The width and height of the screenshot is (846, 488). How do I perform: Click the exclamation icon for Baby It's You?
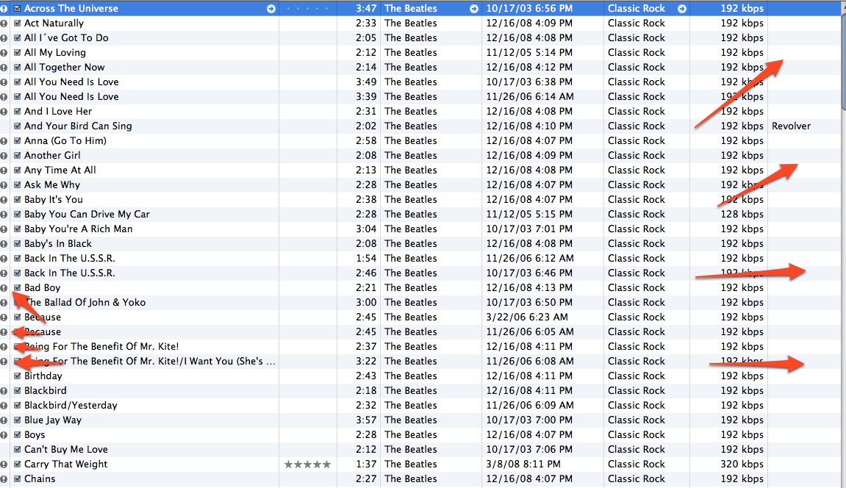click(x=4, y=199)
